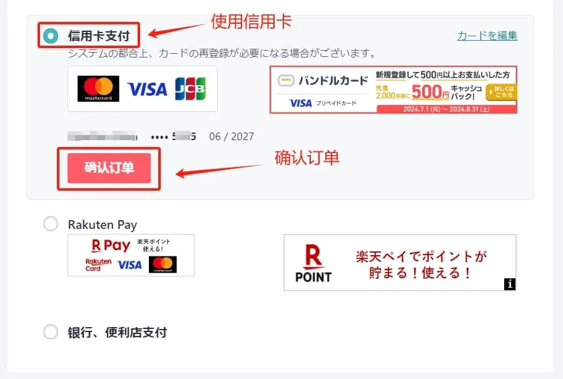This screenshot has height=379, width=563.
Task: Click the JCB logo icon
Action: click(190, 89)
